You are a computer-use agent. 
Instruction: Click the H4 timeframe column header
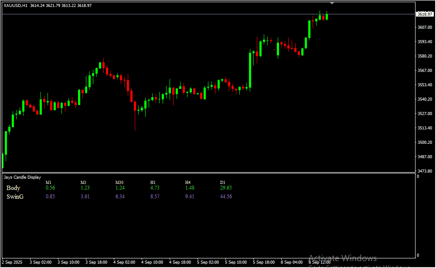click(x=188, y=183)
